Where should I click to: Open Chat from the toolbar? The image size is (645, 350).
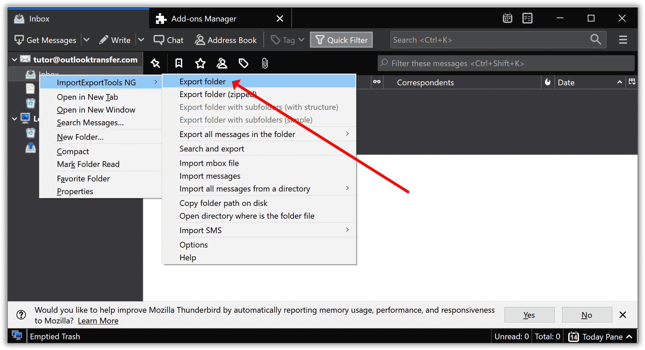168,40
